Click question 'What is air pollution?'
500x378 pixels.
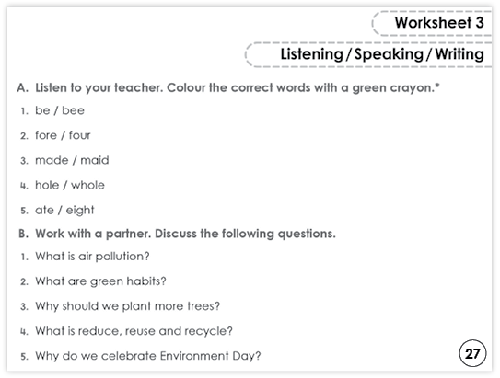(x=92, y=257)
